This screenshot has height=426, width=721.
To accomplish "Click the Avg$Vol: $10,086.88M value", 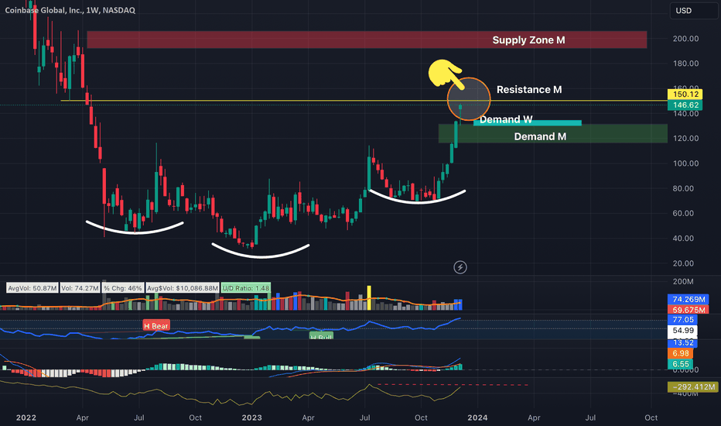I will coord(182,288).
